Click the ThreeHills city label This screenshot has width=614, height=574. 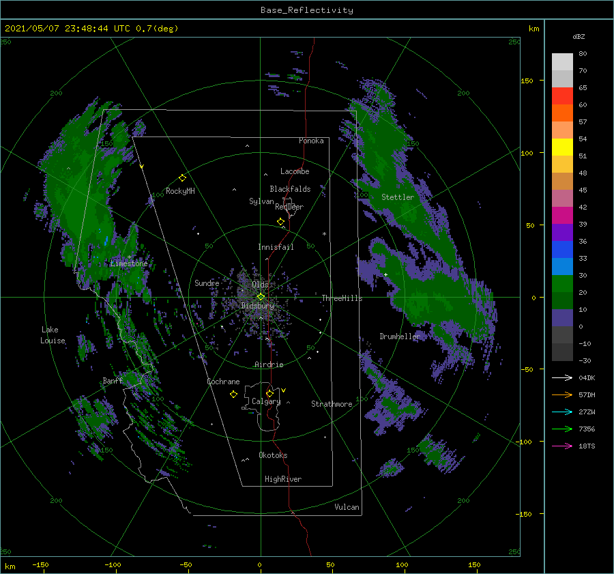tap(342, 298)
